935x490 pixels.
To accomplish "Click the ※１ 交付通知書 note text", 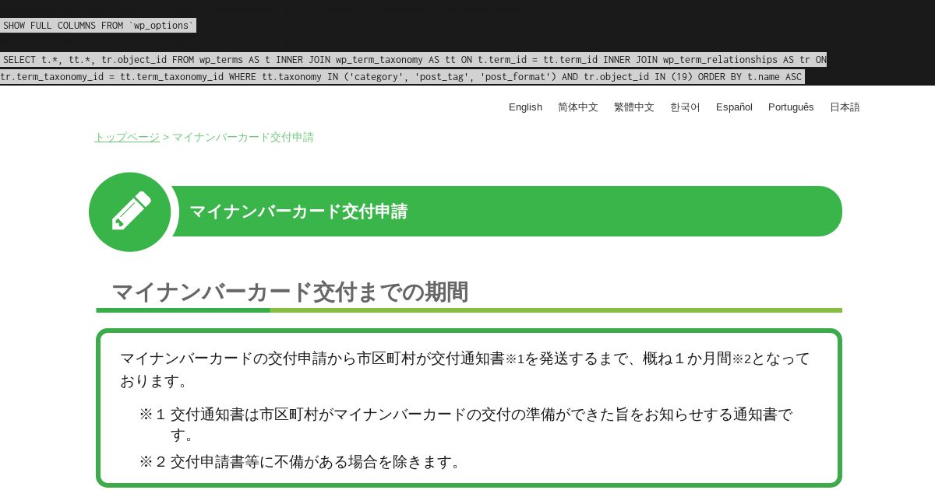I will click(x=466, y=425).
